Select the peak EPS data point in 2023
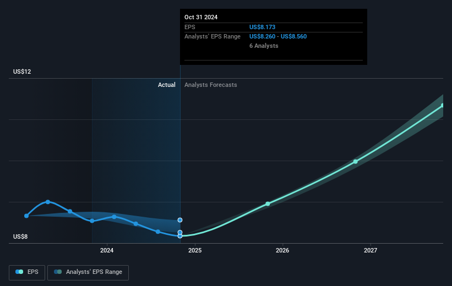The height and width of the screenshot is (286, 452). point(48,202)
